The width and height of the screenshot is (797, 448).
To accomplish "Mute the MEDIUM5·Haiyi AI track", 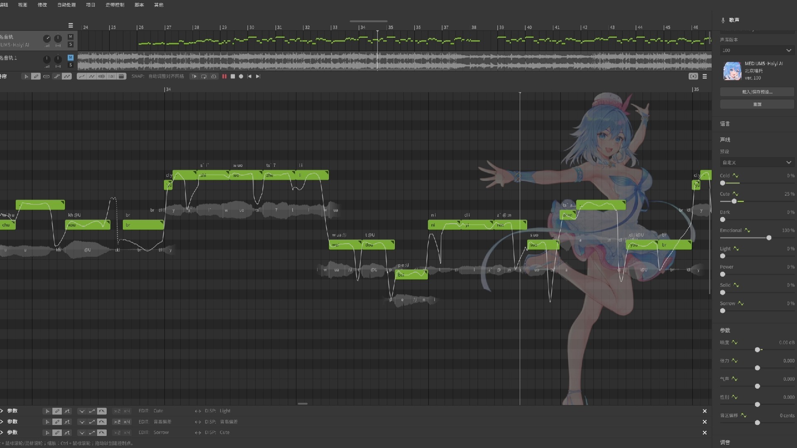I will [x=71, y=37].
